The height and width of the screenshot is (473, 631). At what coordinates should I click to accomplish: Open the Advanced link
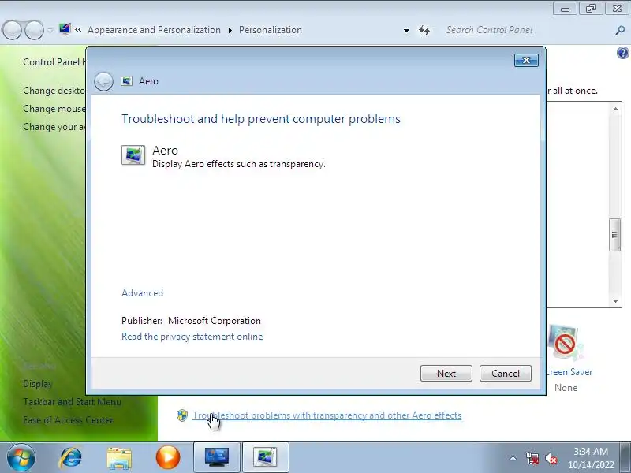143,293
